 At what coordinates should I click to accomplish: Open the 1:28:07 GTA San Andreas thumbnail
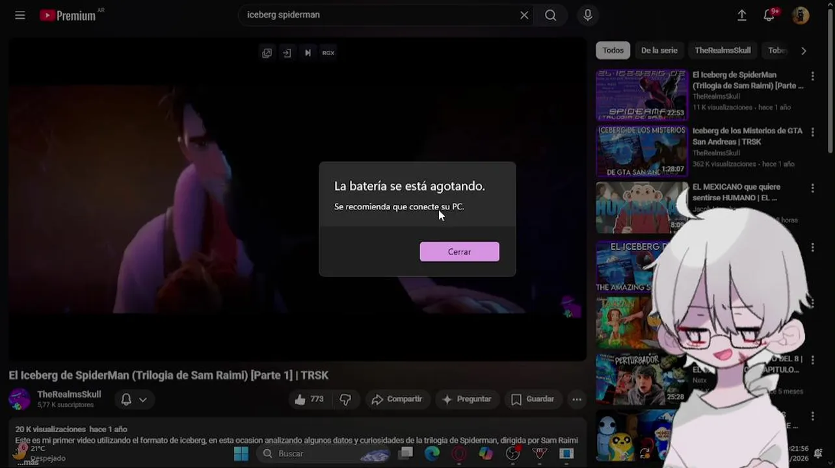coord(642,151)
